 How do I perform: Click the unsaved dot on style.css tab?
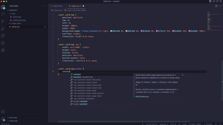click(83, 6)
